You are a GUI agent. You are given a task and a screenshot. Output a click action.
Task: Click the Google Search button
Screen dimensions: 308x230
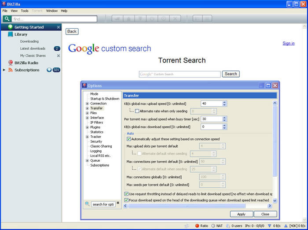point(231,74)
